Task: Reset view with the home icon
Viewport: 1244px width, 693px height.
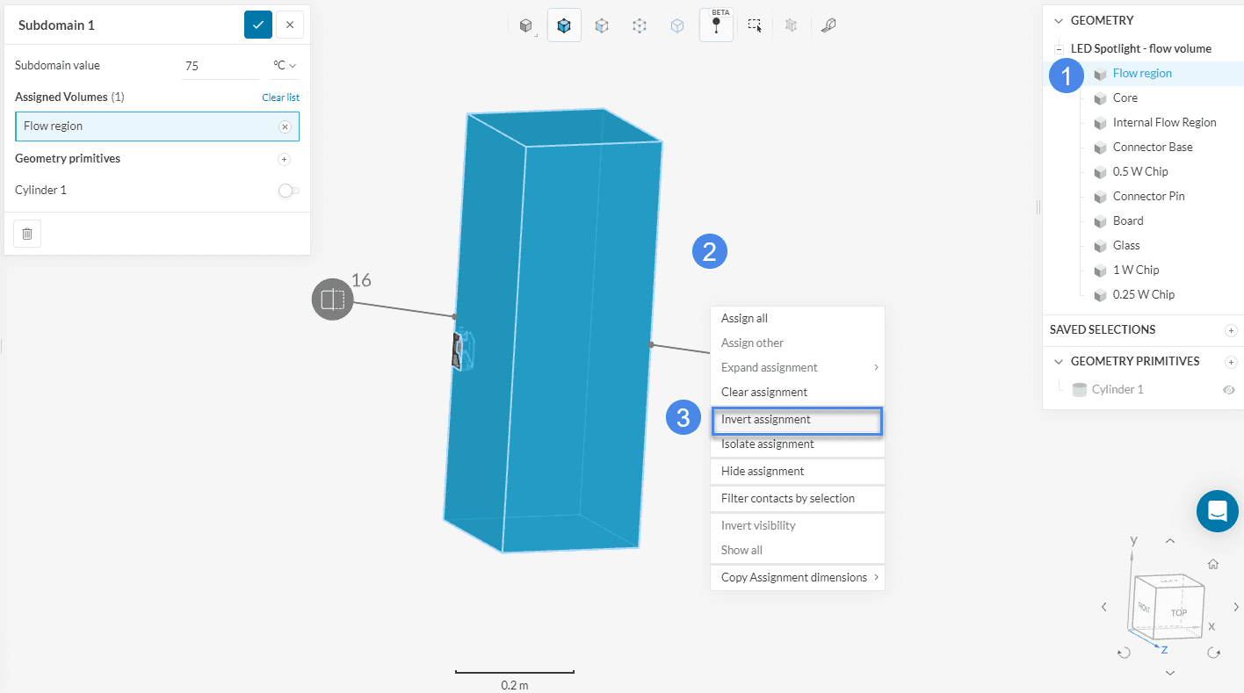Action: coord(1213,564)
